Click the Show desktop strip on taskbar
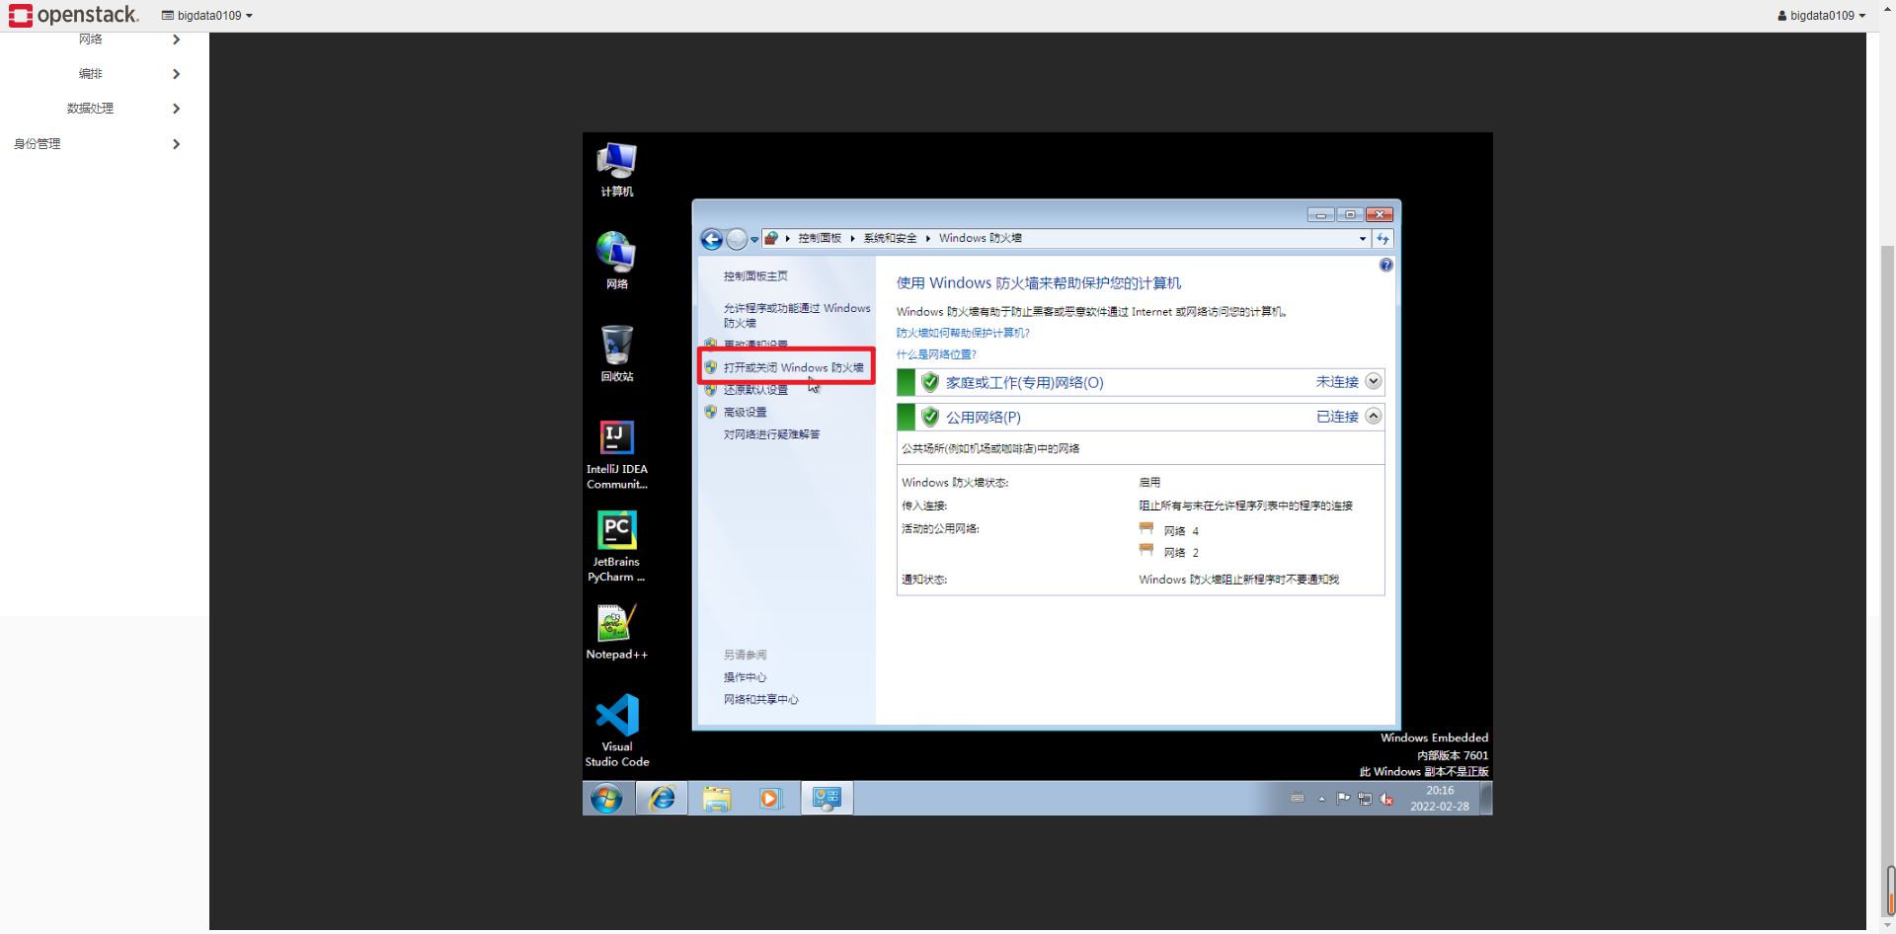The height and width of the screenshot is (934, 1896). pos(1486,798)
